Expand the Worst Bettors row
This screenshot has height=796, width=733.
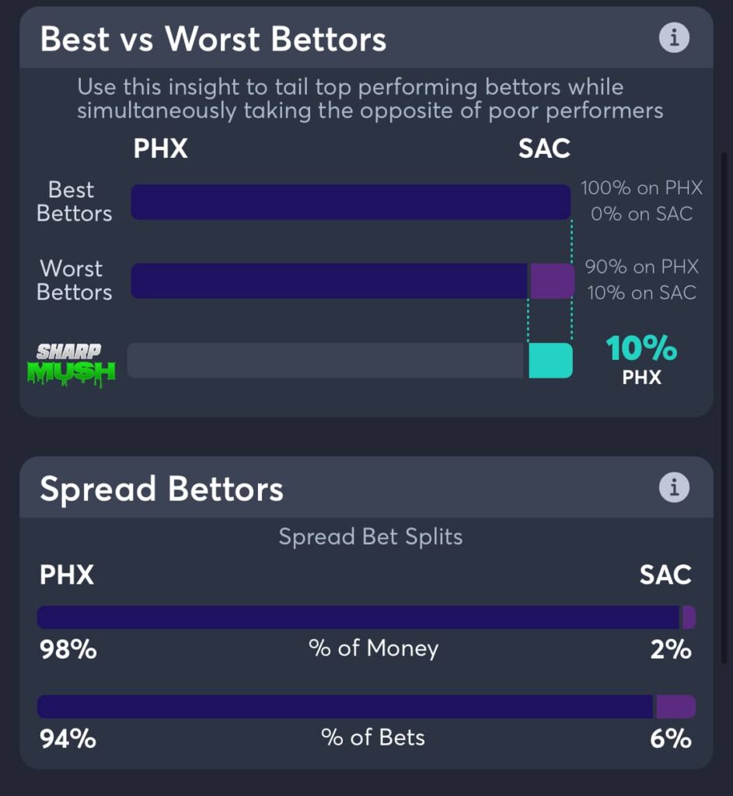coord(73,281)
